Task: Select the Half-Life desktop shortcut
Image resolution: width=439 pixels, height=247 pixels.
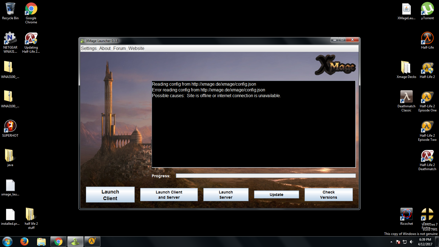Action: 427,41
